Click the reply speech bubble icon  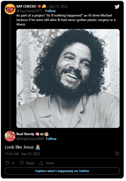(22, 163)
